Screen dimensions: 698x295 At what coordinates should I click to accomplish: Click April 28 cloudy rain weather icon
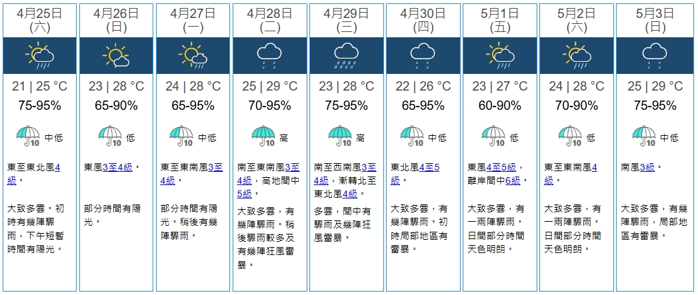click(x=269, y=56)
